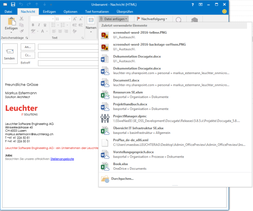Viewport: 253px width, 211px height.
Task: Select Dokumentation Docugate.docx in U:\_Austausch
Action: click(175, 59)
